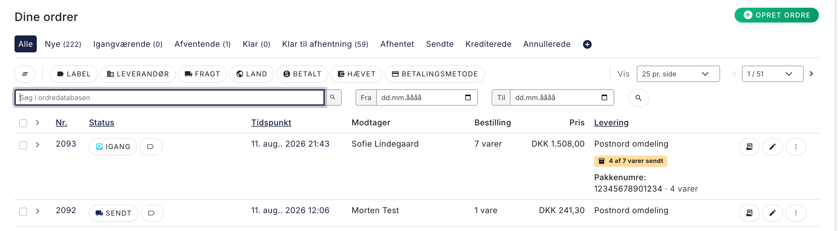Click the Opret Ordre button

776,15
